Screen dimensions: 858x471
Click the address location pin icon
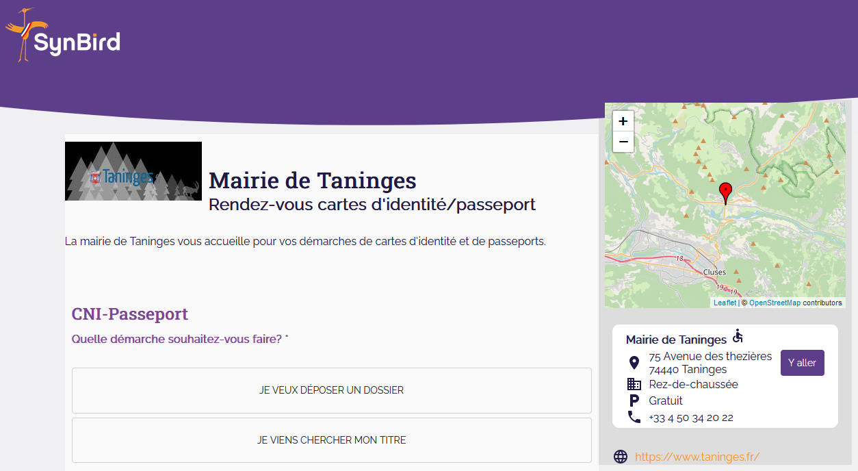coord(634,363)
